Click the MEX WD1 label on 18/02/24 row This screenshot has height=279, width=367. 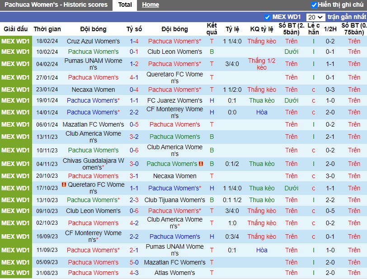point(16,41)
